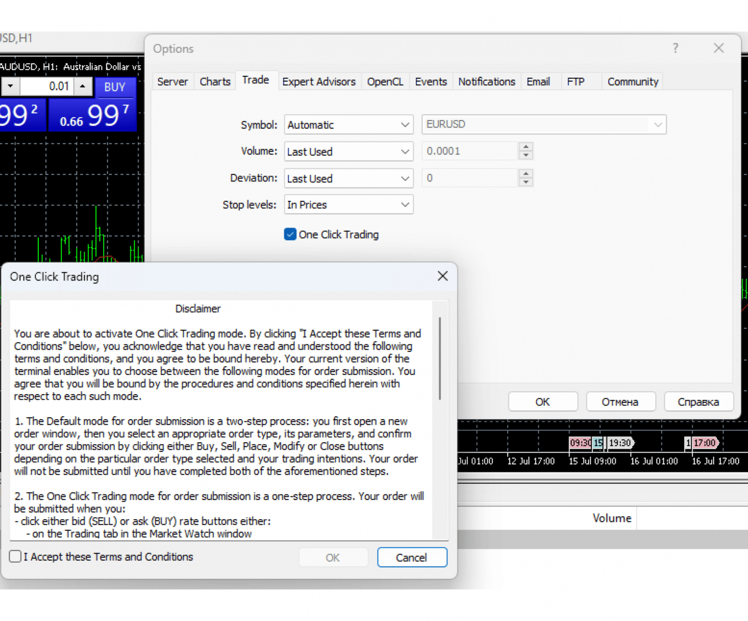748x621 pixels.
Task: Disable the One Click Trading checkbox
Action: 290,234
